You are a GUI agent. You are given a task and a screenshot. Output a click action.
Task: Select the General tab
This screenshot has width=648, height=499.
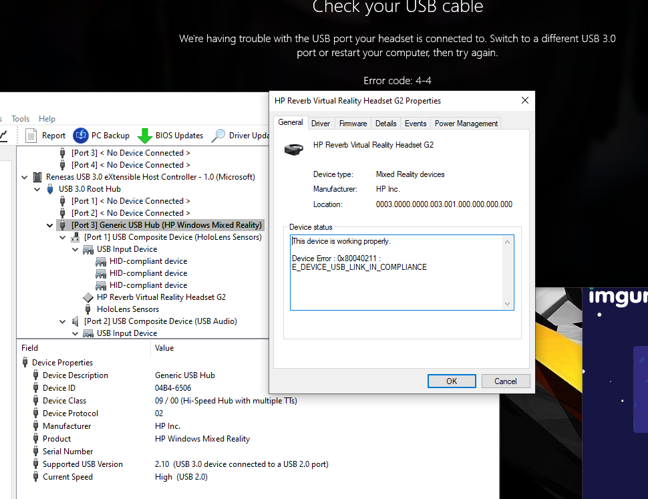[x=290, y=122]
